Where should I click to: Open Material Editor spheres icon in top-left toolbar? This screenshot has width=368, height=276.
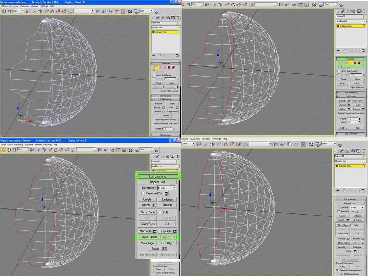129,11
